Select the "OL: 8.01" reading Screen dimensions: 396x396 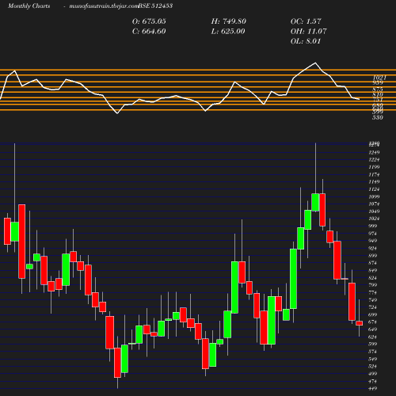point(306,41)
